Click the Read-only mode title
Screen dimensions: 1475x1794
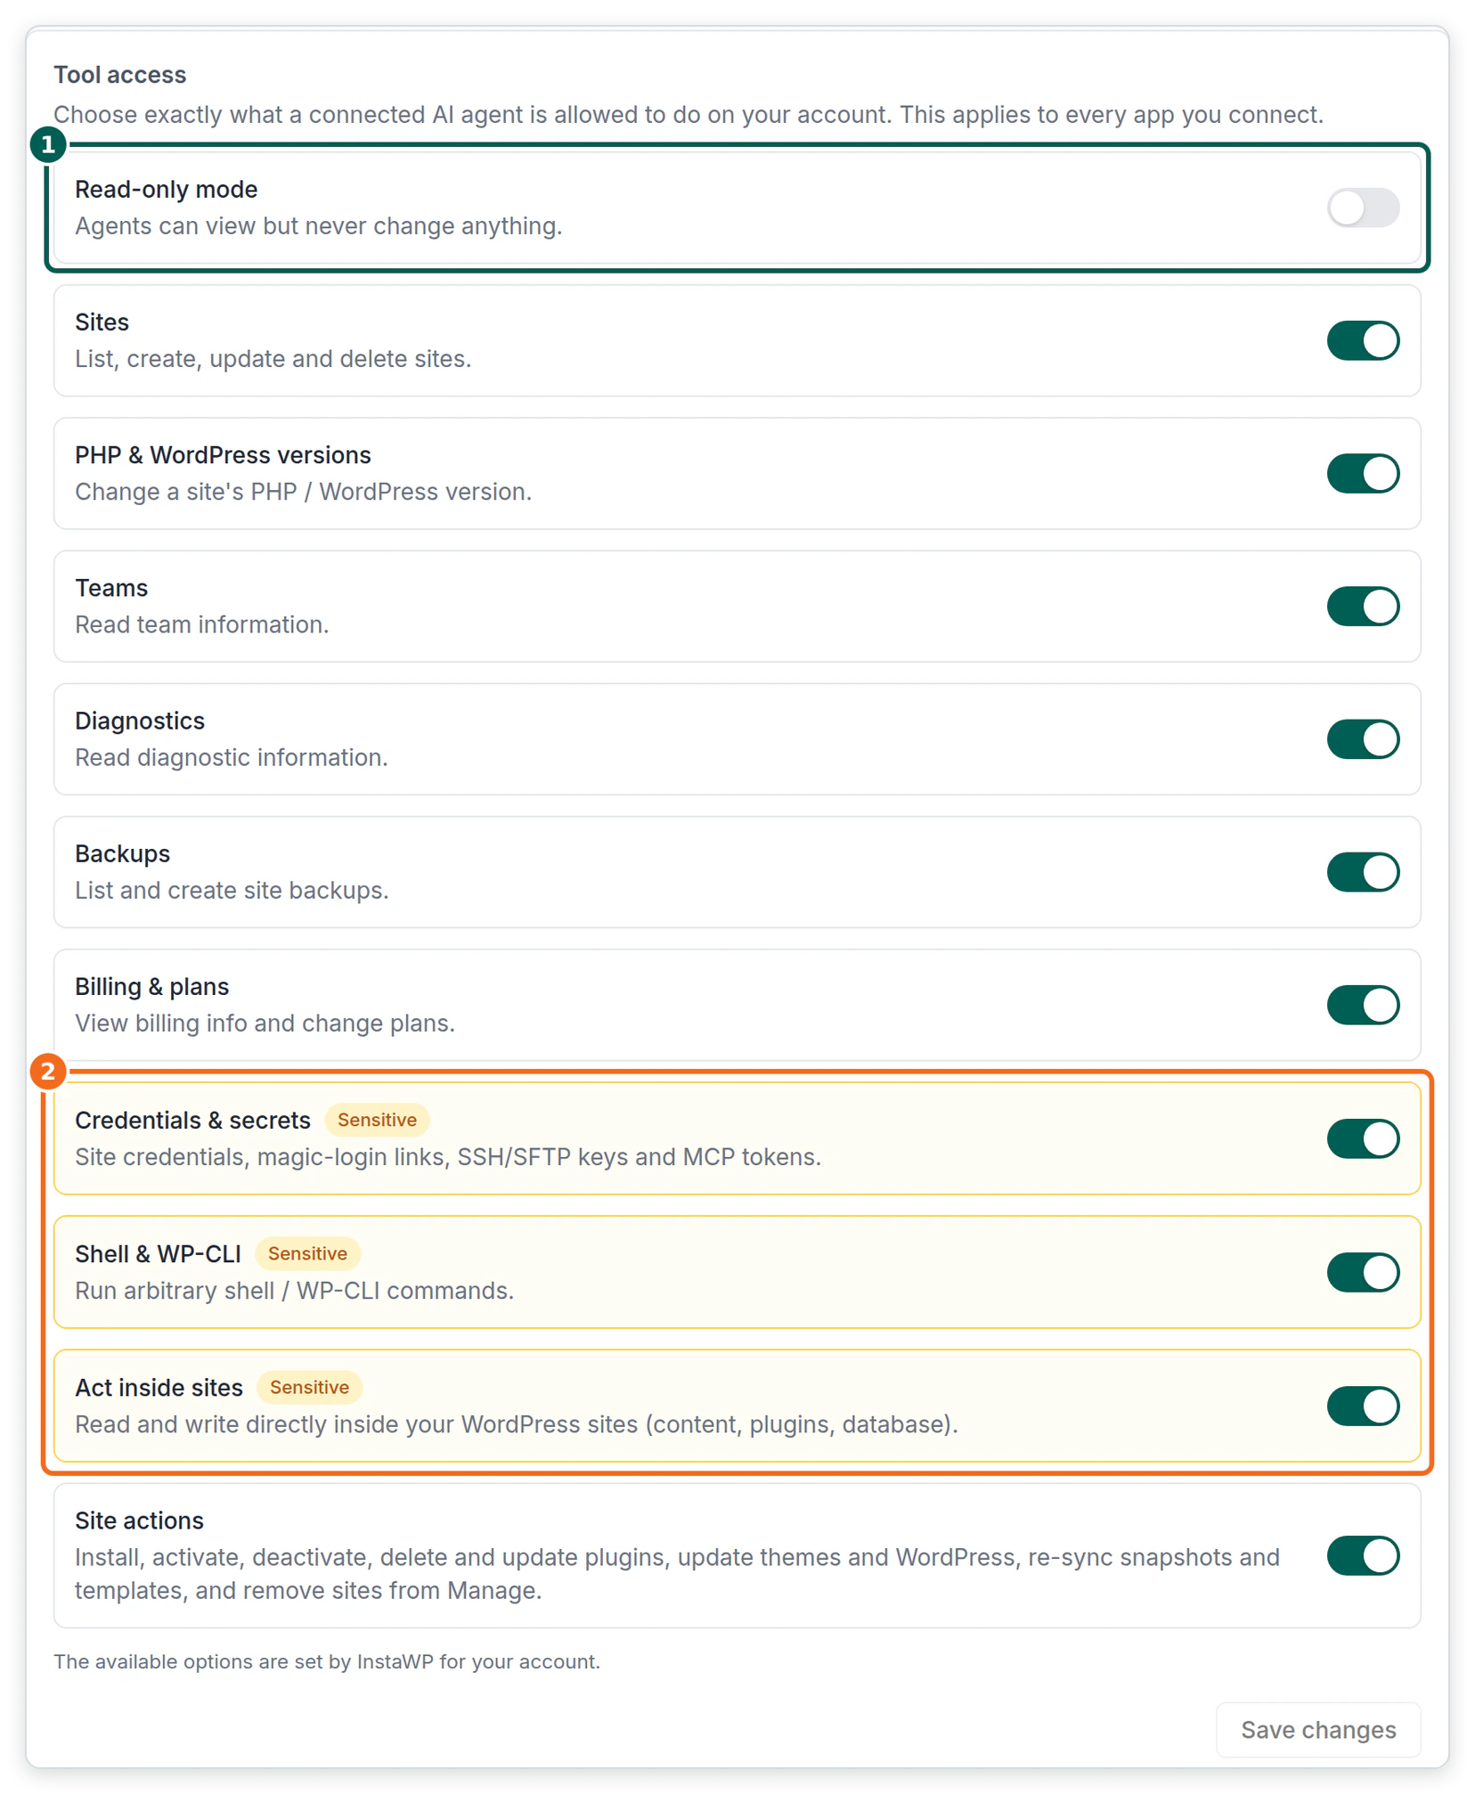pos(166,190)
